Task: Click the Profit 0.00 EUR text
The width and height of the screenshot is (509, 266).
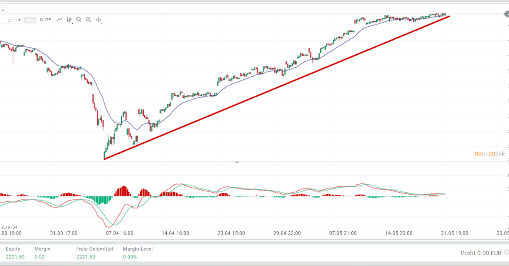Action: coord(481,253)
